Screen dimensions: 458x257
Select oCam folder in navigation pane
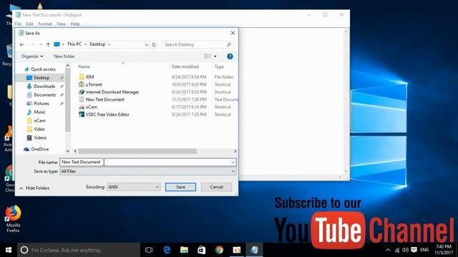[x=39, y=121]
